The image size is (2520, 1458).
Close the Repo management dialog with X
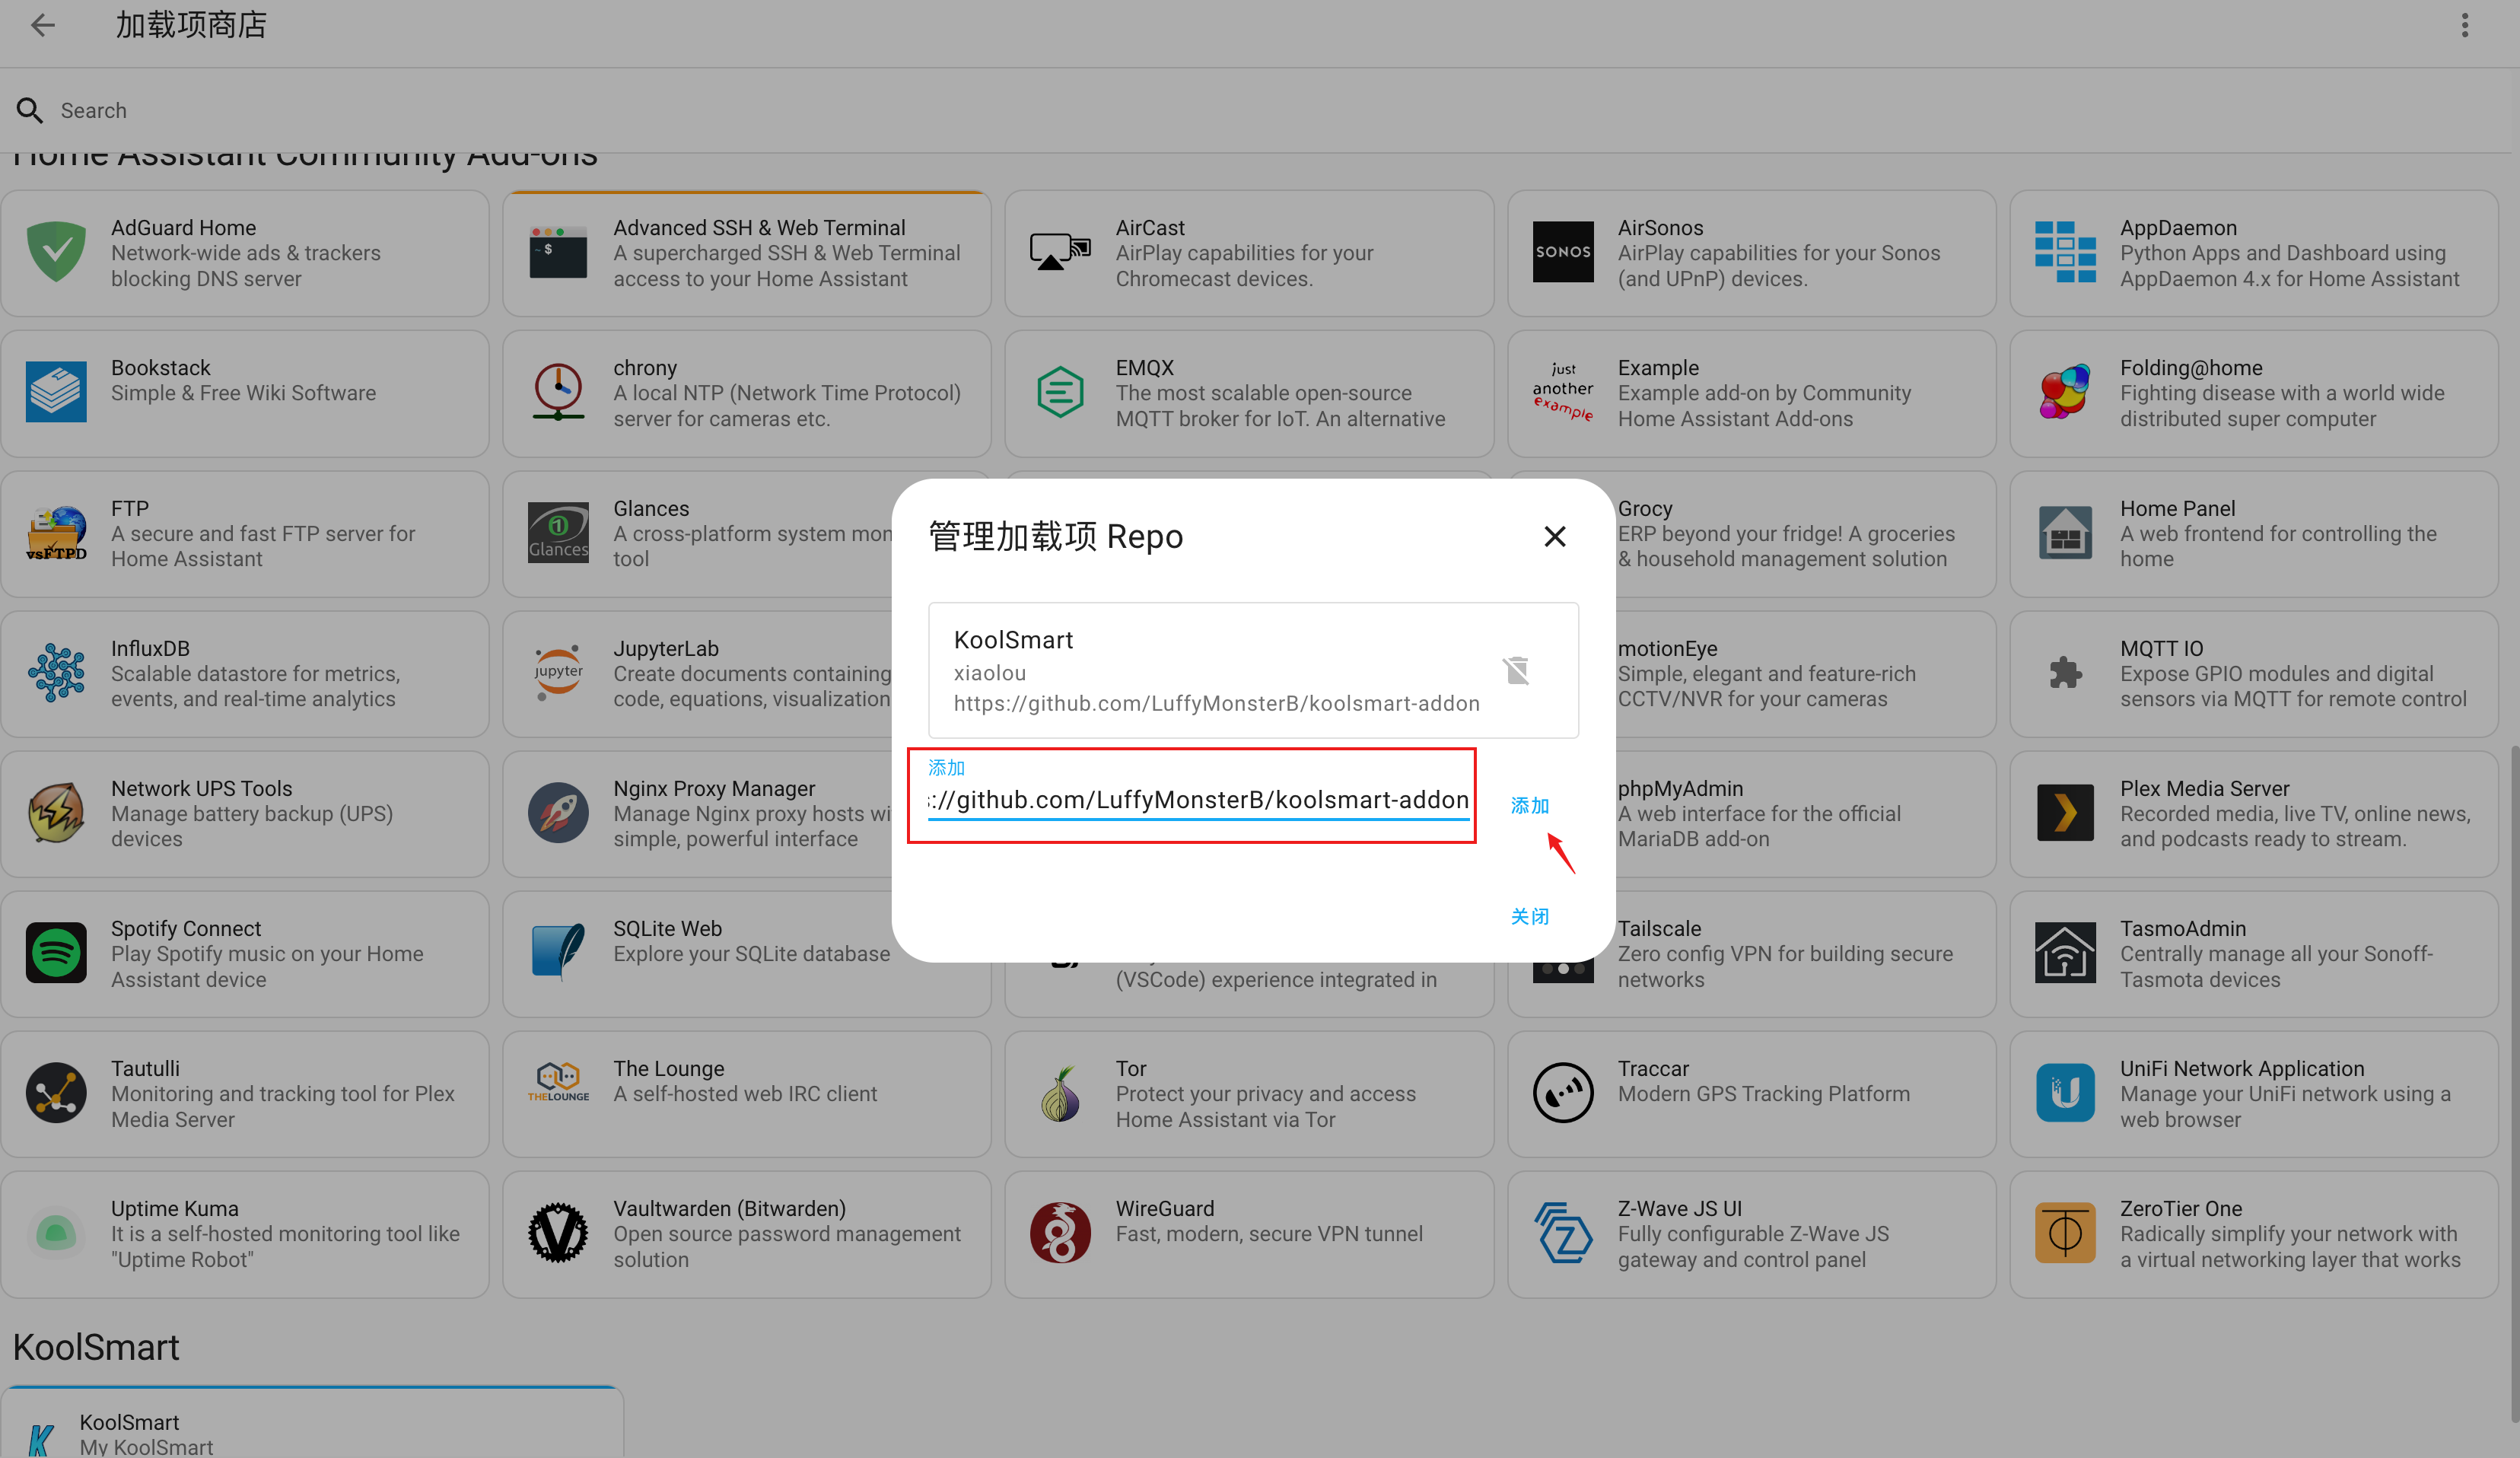1554,537
